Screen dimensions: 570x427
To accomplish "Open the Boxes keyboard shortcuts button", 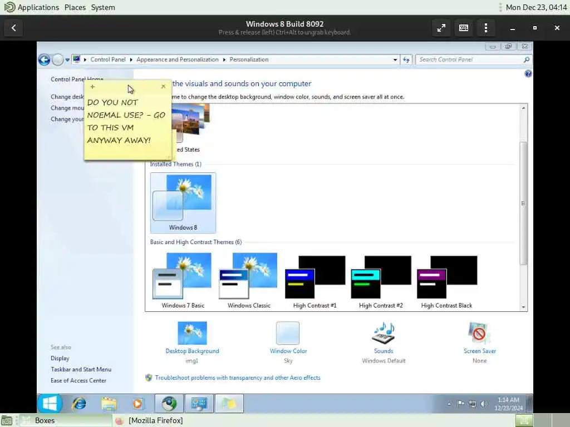I will click(x=464, y=28).
